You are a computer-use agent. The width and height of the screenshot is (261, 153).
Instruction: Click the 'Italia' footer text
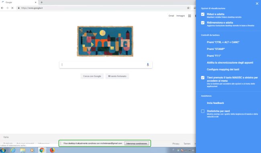6,137
